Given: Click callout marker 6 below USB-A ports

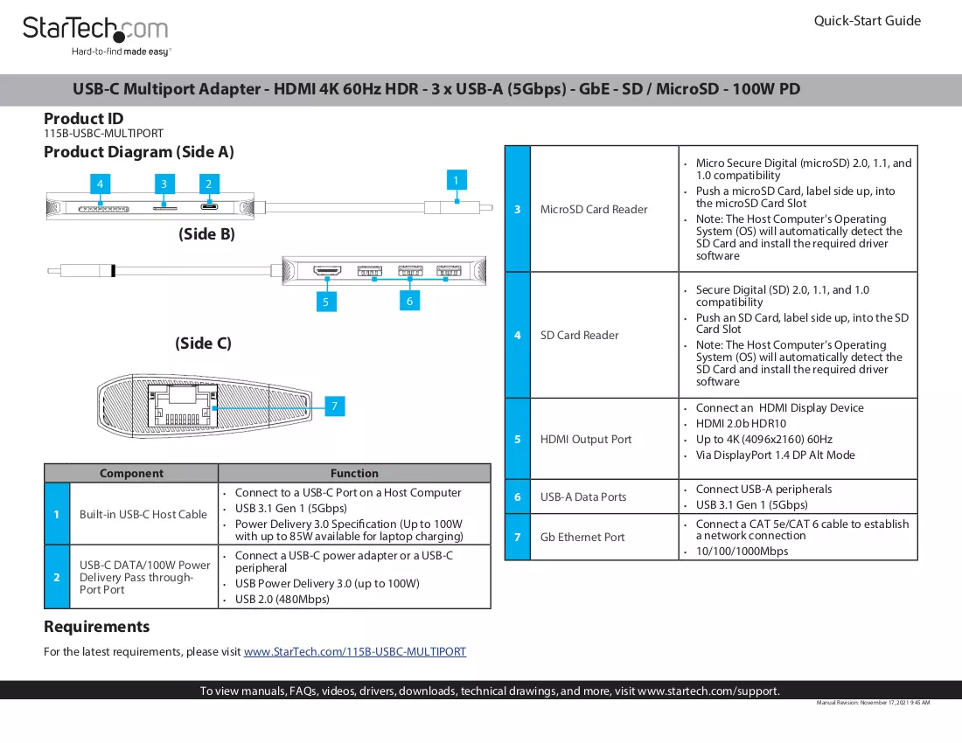Looking at the screenshot, I should click(x=409, y=301).
